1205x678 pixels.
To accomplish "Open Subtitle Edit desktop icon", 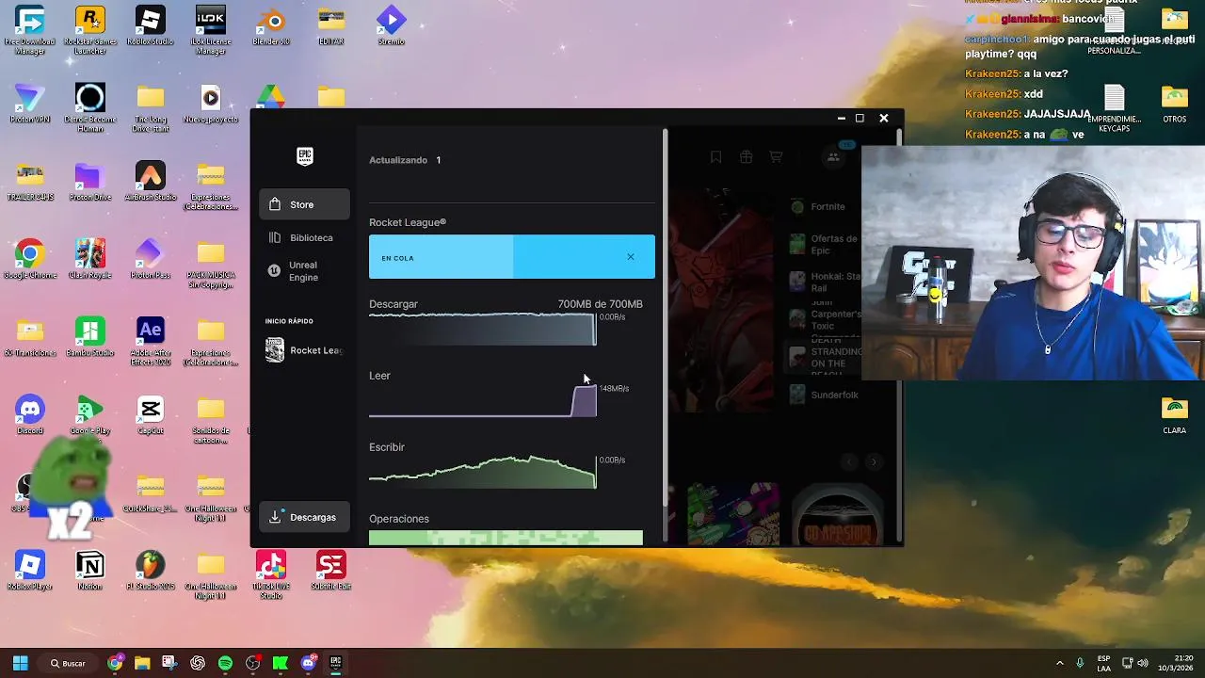I will point(331,570).
